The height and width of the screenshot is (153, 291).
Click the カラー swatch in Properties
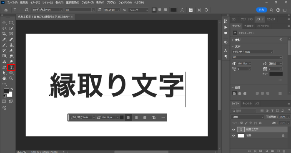(x=276, y=74)
